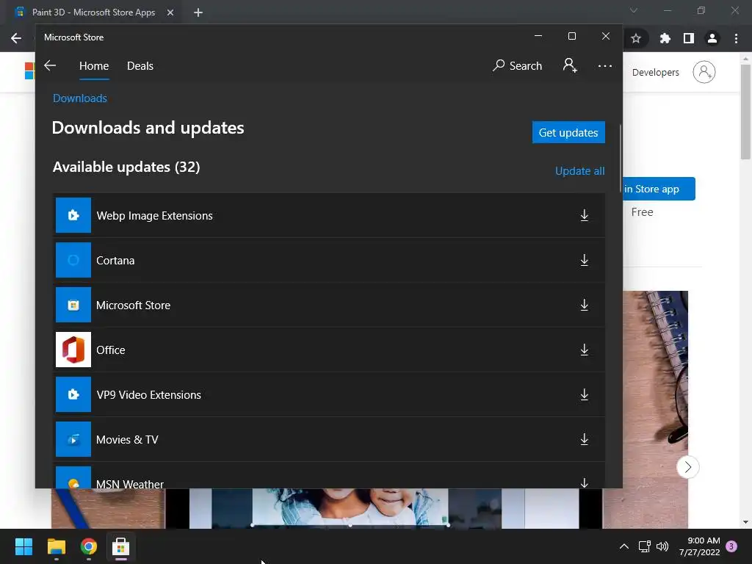Open the Store sign-in account icon
Viewport: 752px width, 564px height.
570,65
